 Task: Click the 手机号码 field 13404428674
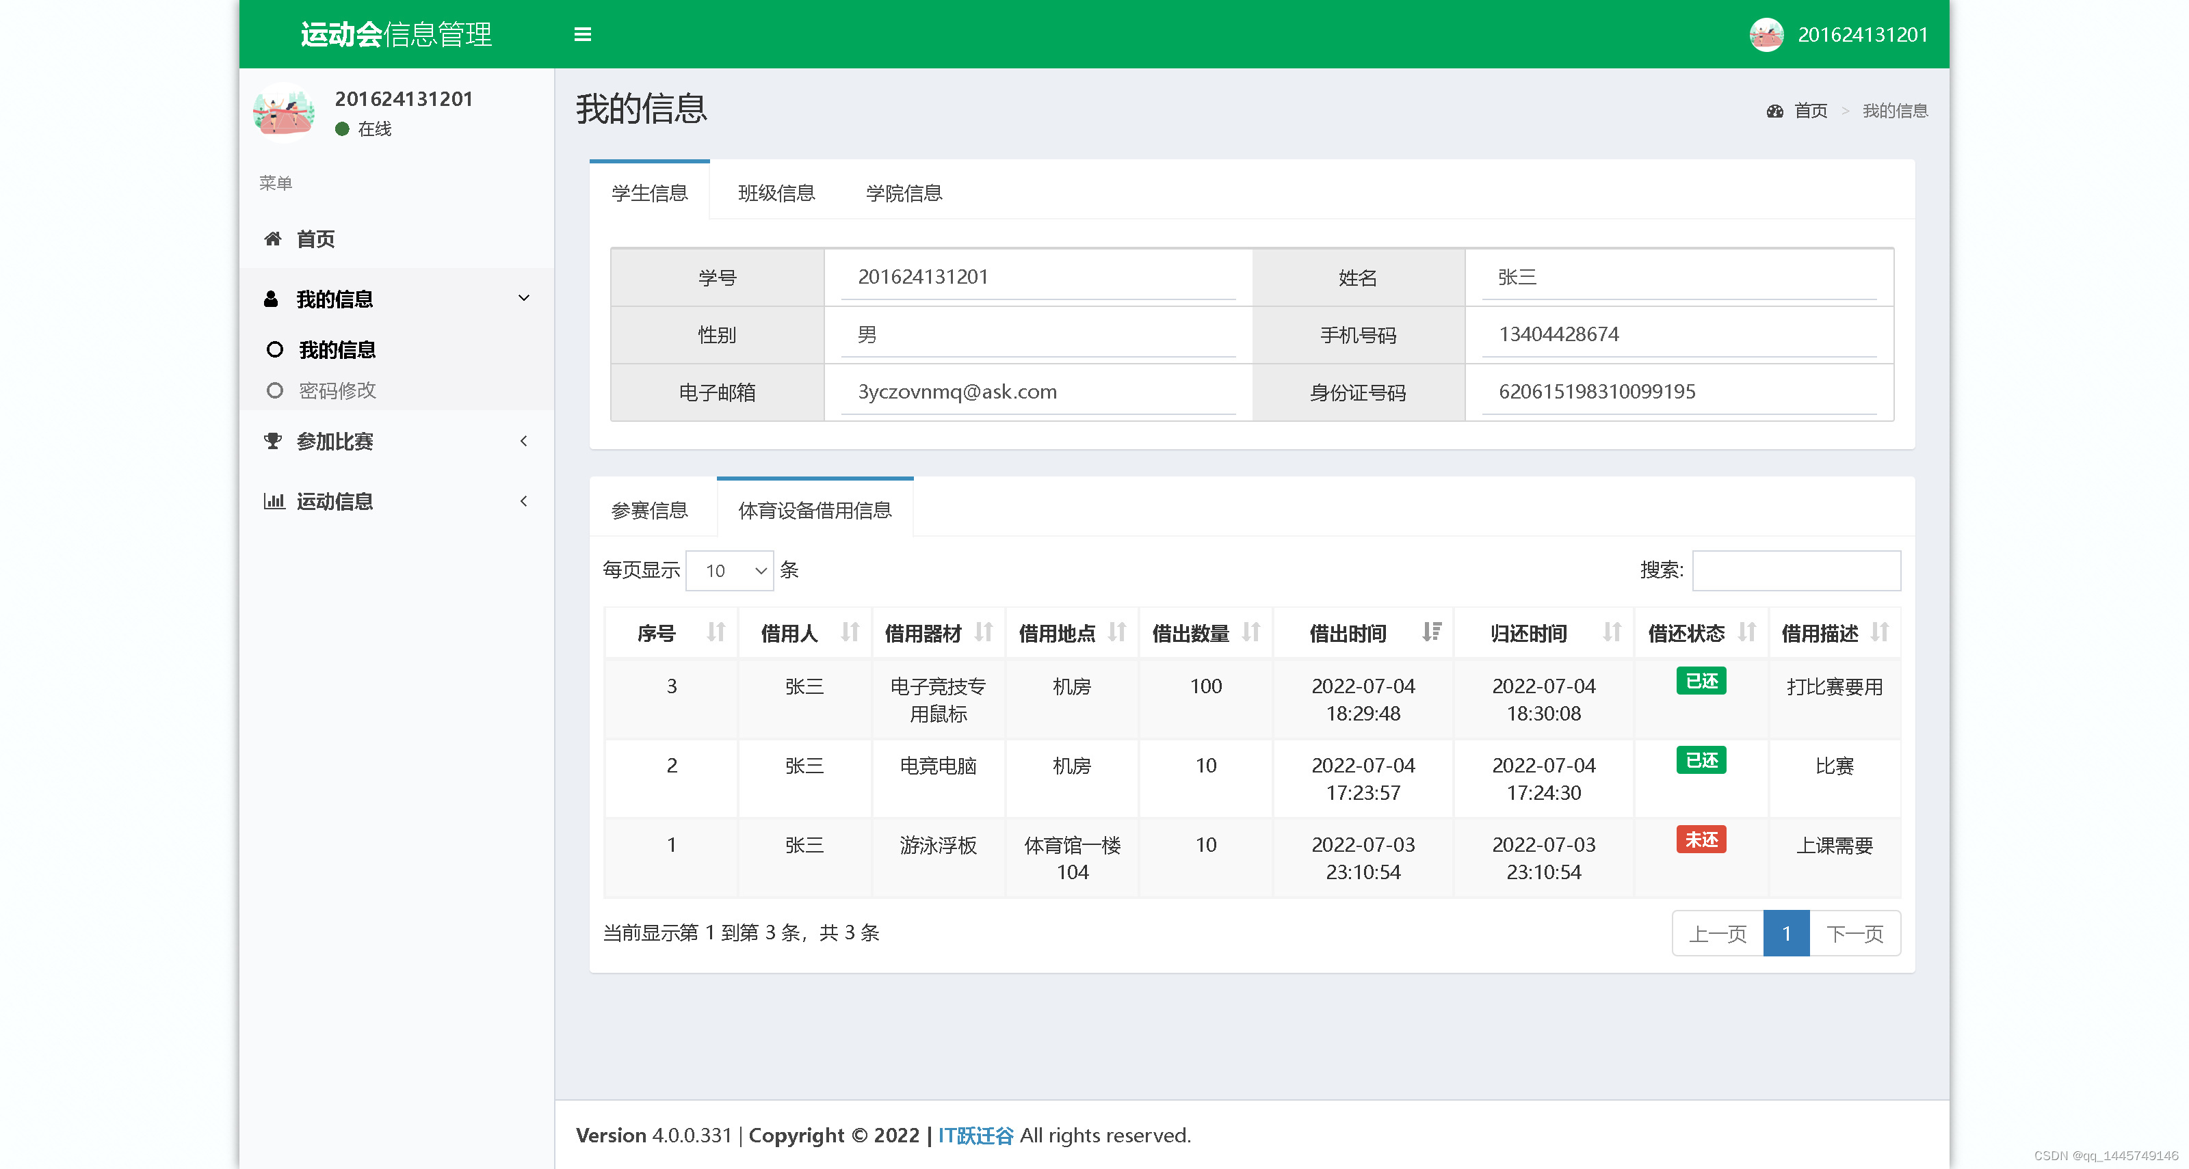[x=1678, y=336]
